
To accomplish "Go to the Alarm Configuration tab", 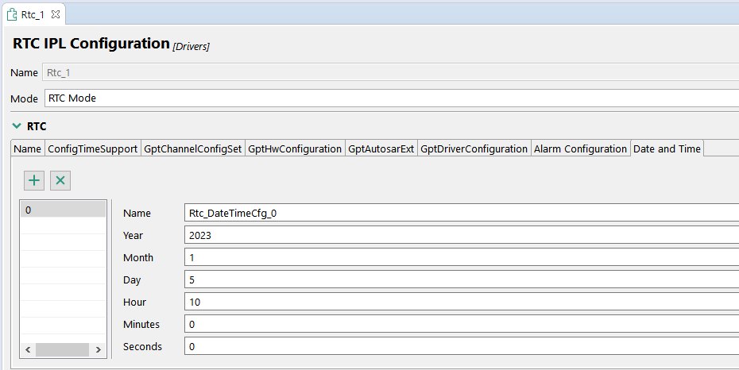I will [x=580, y=148].
